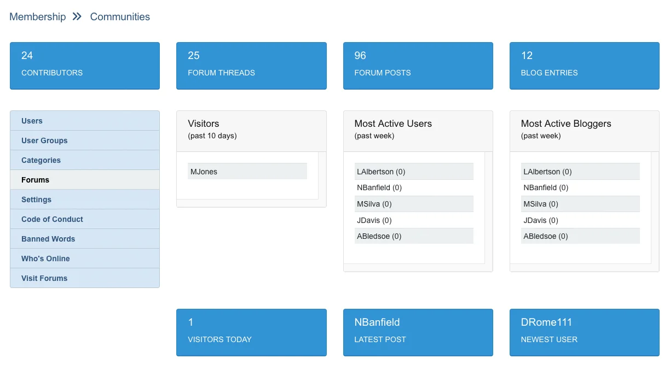Open the Banned Words page
This screenshot has width=670, height=370.
click(x=84, y=239)
